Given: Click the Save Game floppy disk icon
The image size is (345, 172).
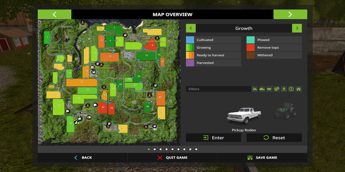Looking at the screenshot, I should click(250, 157).
